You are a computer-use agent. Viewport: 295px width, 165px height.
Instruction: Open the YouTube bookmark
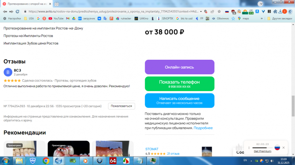click(x=56, y=18)
